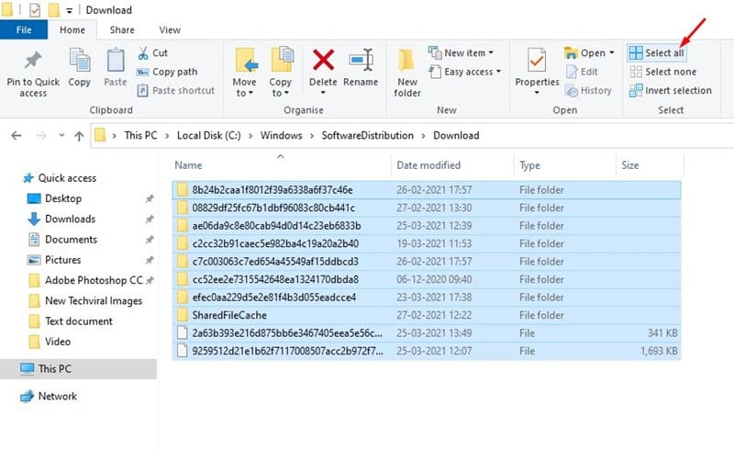
Task: Sort by Date modified column
Action: pos(428,165)
